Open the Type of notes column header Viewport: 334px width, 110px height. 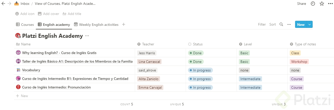pos(305,44)
